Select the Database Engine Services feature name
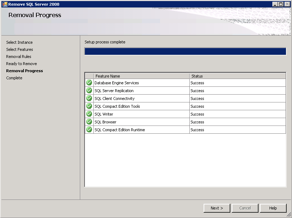The height and width of the screenshot is (218, 292). (x=117, y=83)
